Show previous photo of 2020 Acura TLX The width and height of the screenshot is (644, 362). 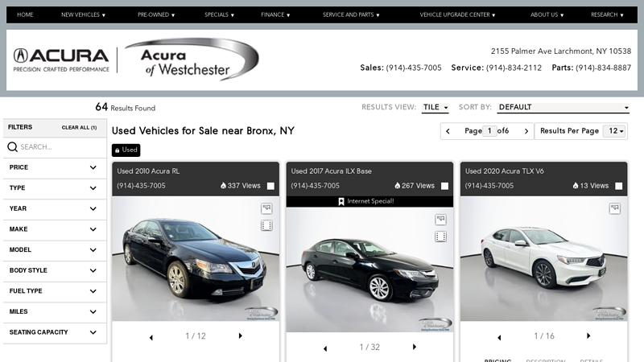[499, 337]
